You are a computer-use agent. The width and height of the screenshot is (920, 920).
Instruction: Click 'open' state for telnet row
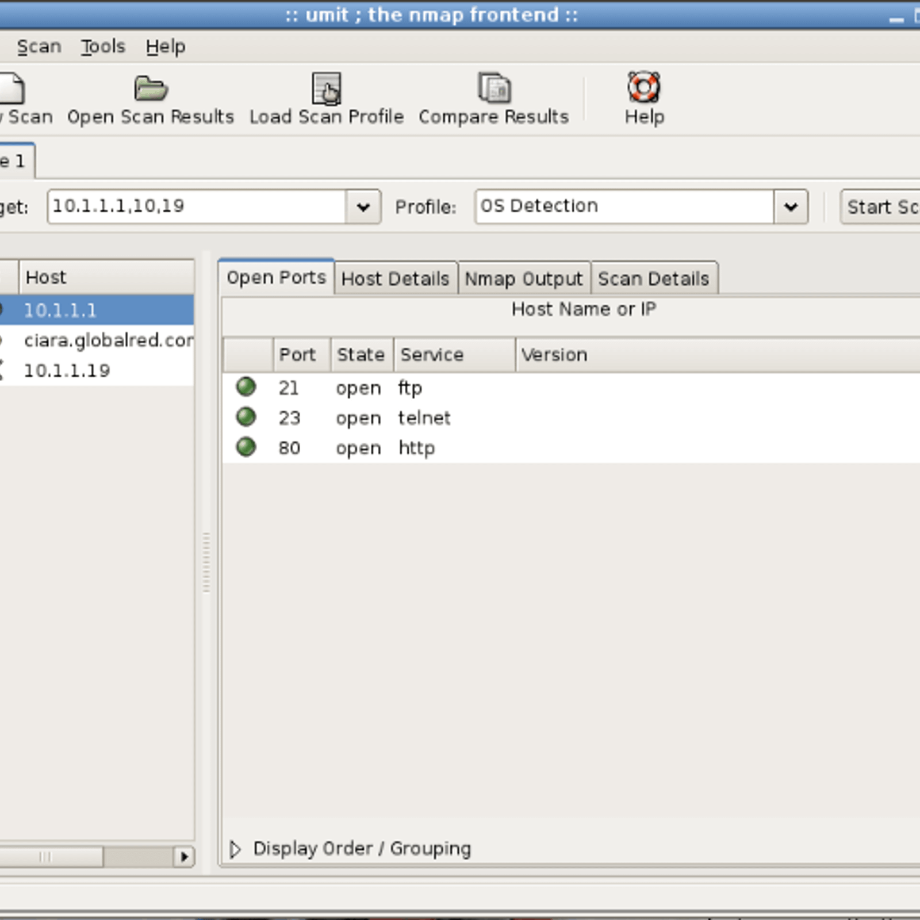click(358, 419)
